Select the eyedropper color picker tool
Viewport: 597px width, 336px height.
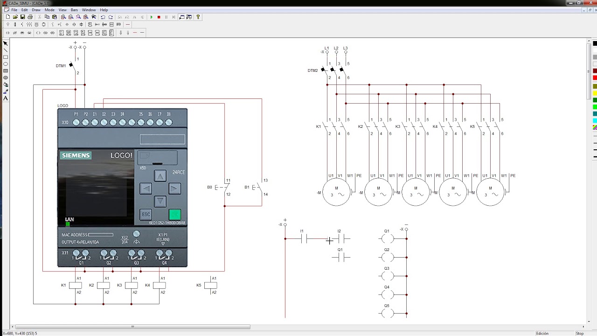pyautogui.click(x=6, y=91)
